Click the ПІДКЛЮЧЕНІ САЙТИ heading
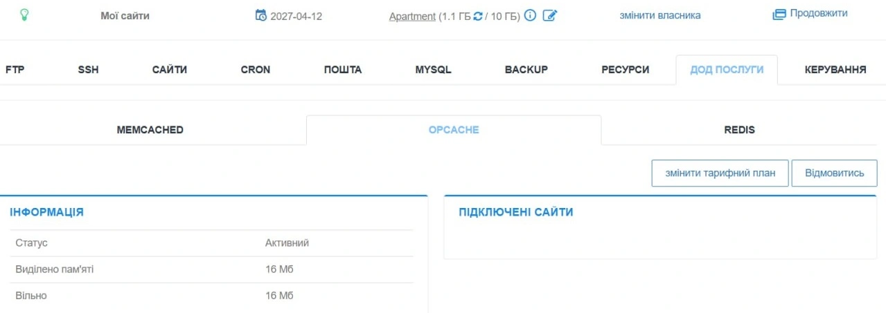 tap(516, 212)
